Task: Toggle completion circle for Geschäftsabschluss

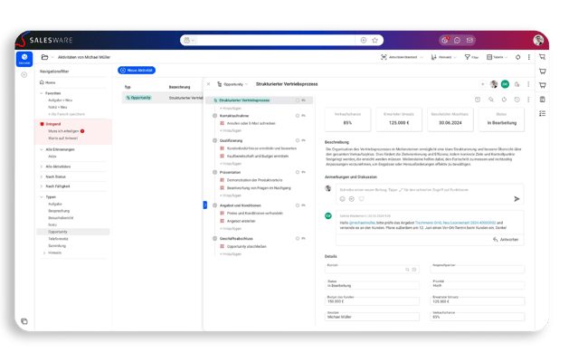Action: click(x=298, y=239)
